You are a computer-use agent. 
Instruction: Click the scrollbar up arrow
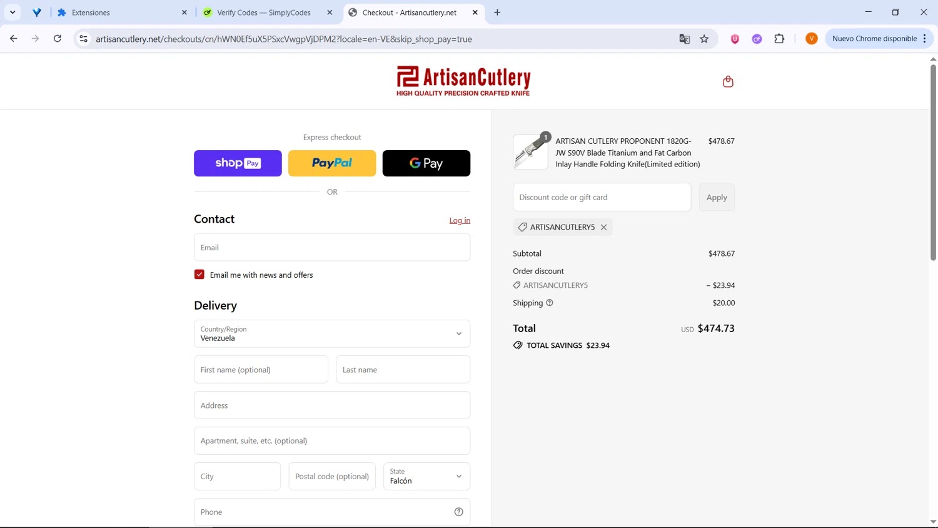933,59
